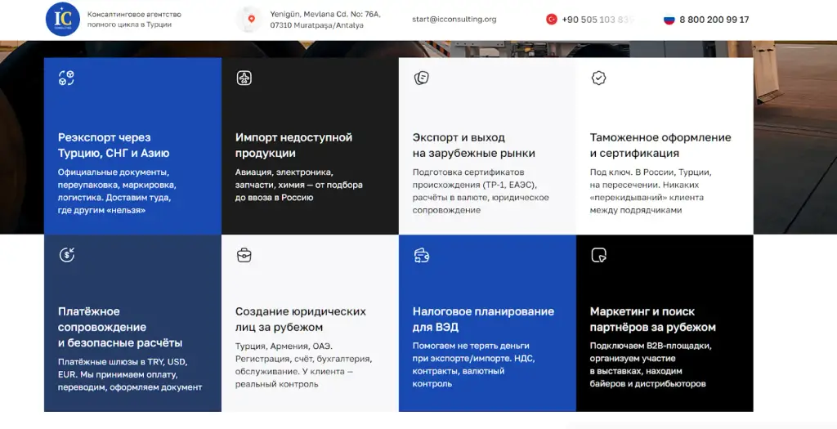Viewport: 837px width, 429px height.
Task: Open email link start@icconsulting.org
Action: [454, 20]
